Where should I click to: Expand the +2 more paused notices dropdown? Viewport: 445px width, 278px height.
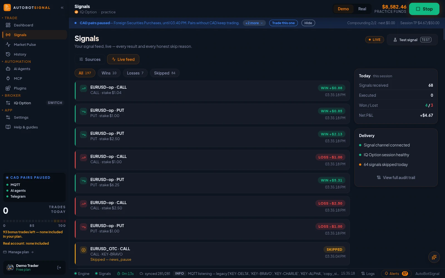(254, 23)
